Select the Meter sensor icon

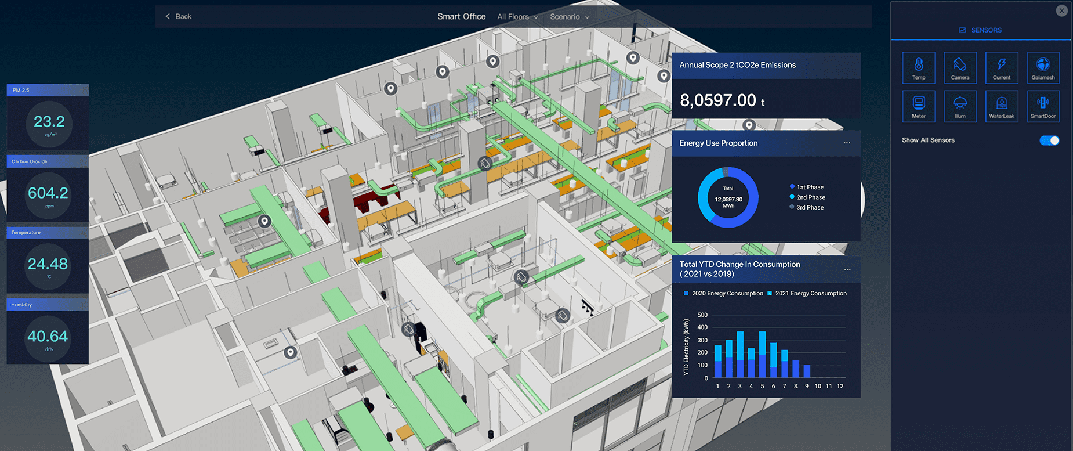(x=918, y=106)
